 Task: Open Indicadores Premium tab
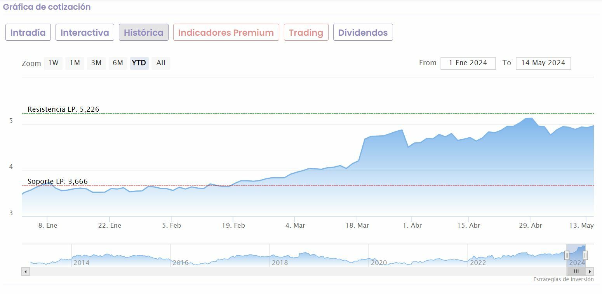click(x=226, y=33)
